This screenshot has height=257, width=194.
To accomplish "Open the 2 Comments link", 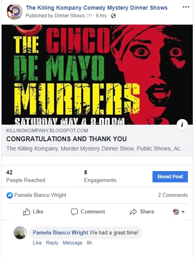I will (173, 195).
